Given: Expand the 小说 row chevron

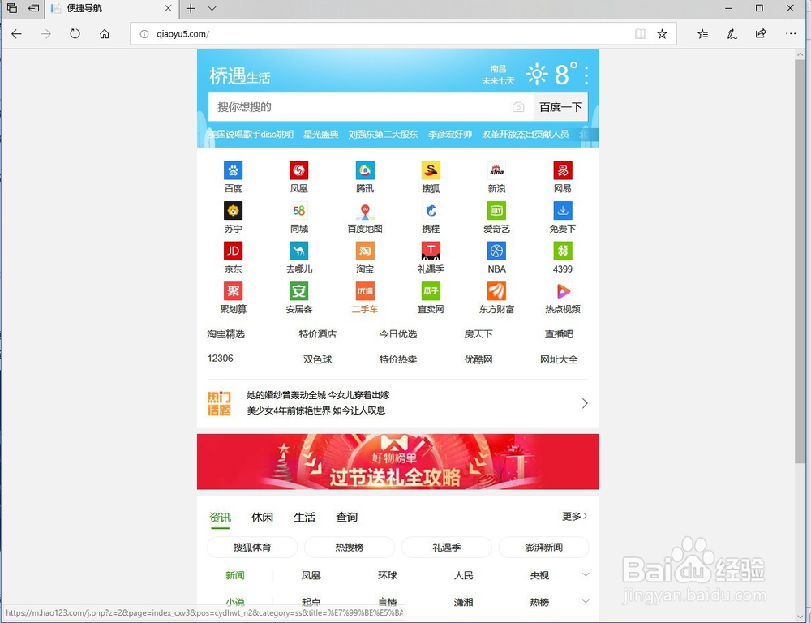Looking at the screenshot, I should [x=586, y=601].
